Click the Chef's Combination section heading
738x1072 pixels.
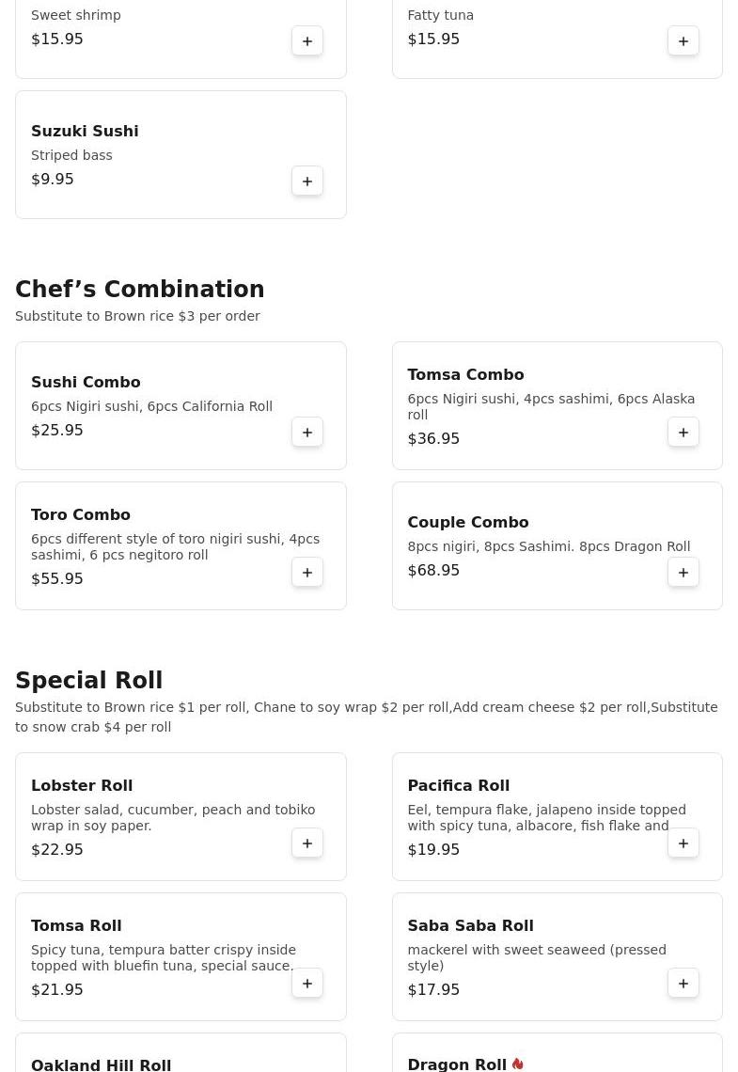pyautogui.click(x=139, y=289)
